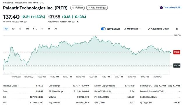Switch to the YTD range

pyautogui.click(x=35, y=29)
